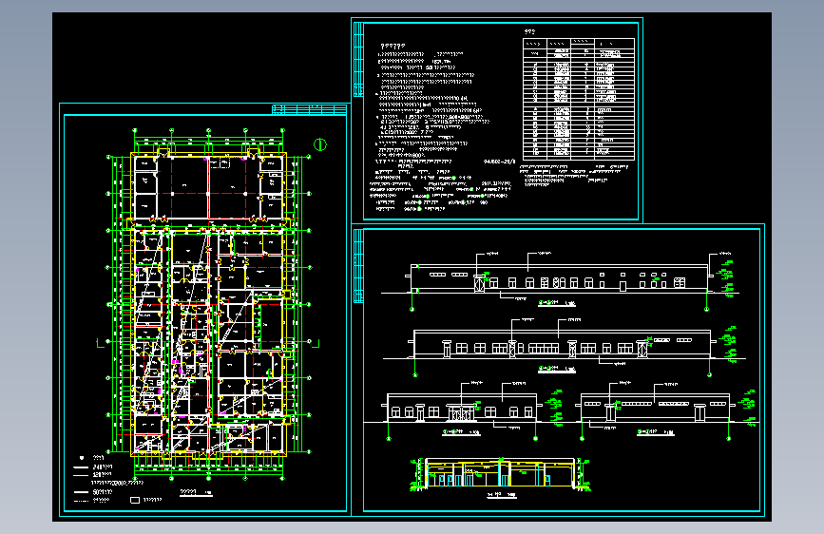The height and width of the screenshot is (534, 824).
Task: Click the door and window schedule table
Action: [x=579, y=99]
